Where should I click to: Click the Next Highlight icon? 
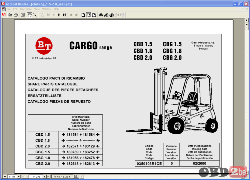pyautogui.click(x=122, y=15)
